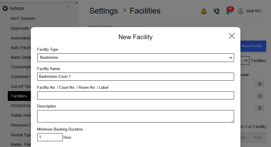Click the Next pagination button

point(258,137)
